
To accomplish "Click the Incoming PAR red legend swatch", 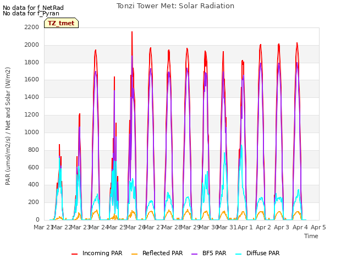I will tap(75, 254).
